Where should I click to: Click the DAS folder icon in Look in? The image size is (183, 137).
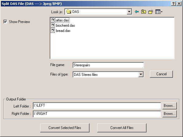(69, 12)
